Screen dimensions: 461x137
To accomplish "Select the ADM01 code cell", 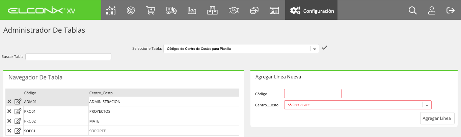I will (x=55, y=101).
